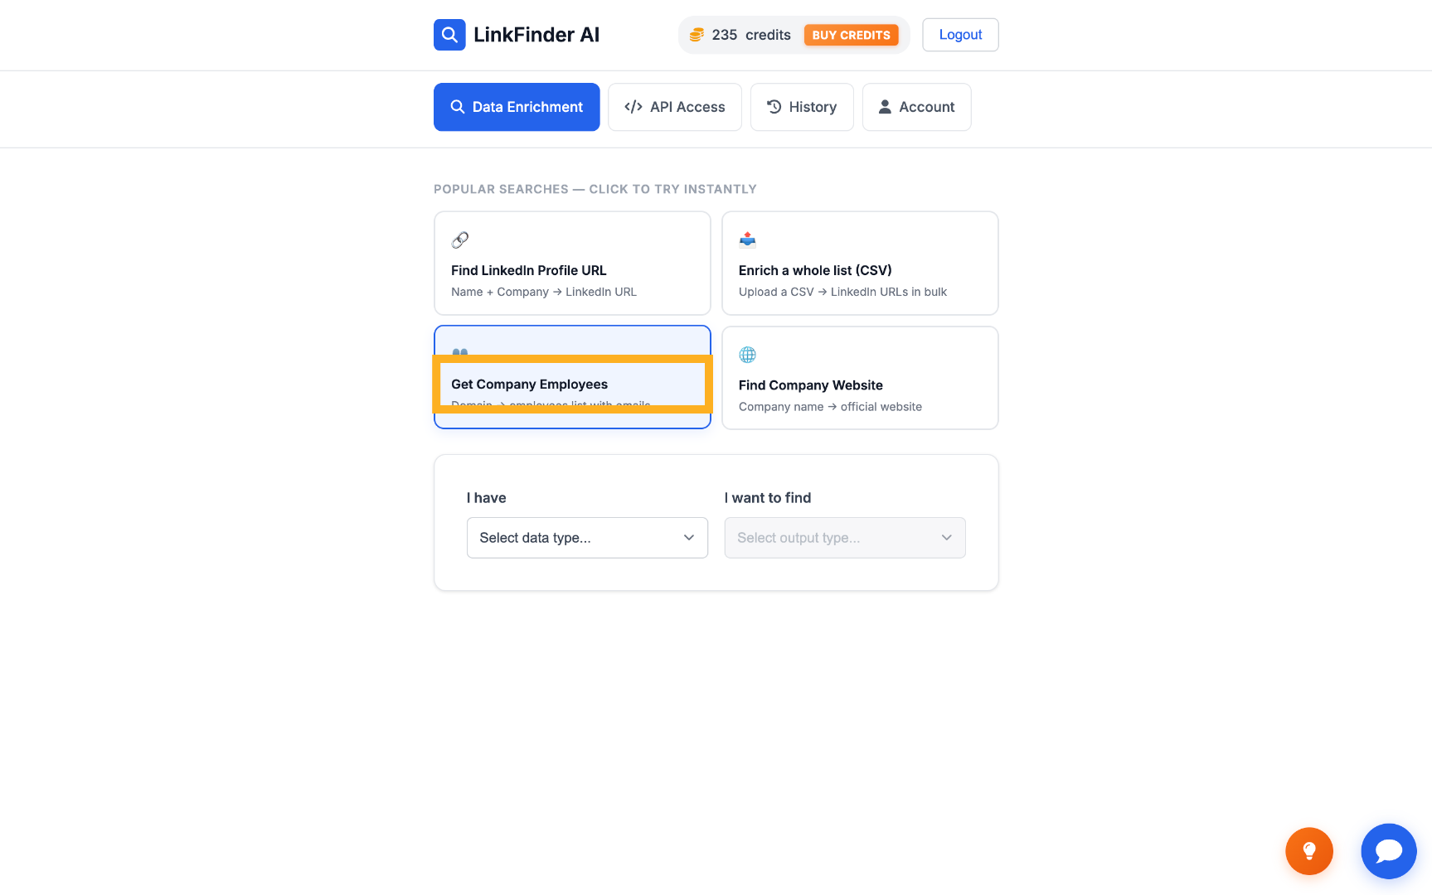Go to the Account tab
Image resolution: width=1432 pixels, height=895 pixels.
click(x=916, y=107)
